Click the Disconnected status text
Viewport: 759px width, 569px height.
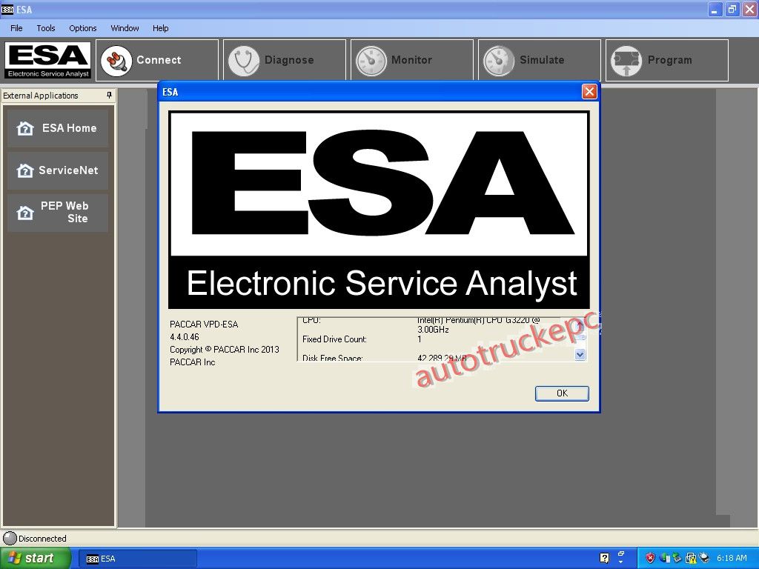pos(42,539)
